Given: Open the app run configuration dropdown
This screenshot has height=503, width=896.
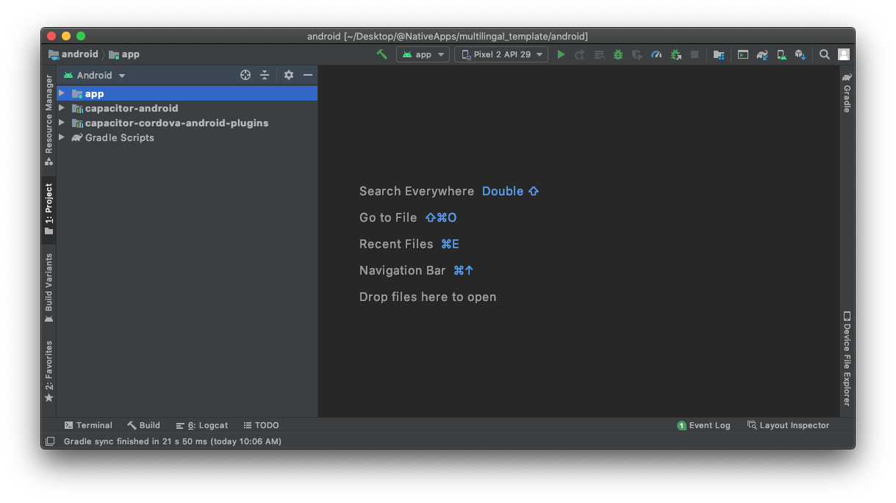Looking at the screenshot, I should [424, 54].
